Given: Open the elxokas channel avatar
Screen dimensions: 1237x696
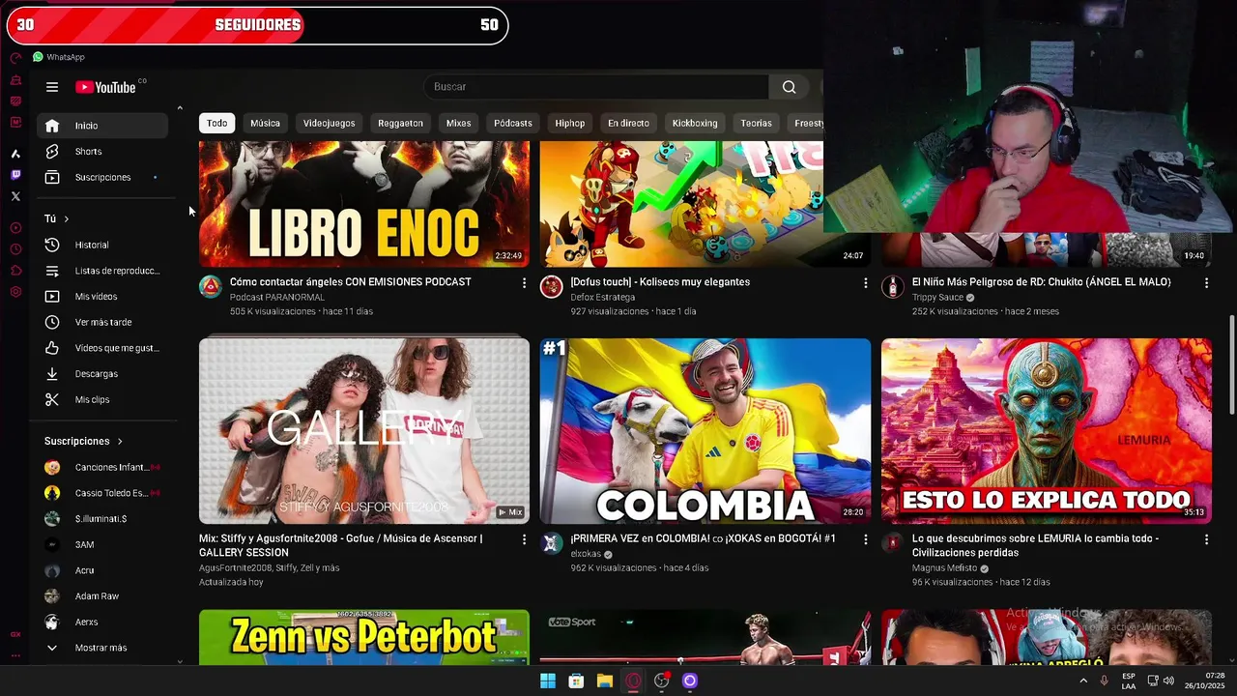Looking at the screenshot, I should coord(551,542).
